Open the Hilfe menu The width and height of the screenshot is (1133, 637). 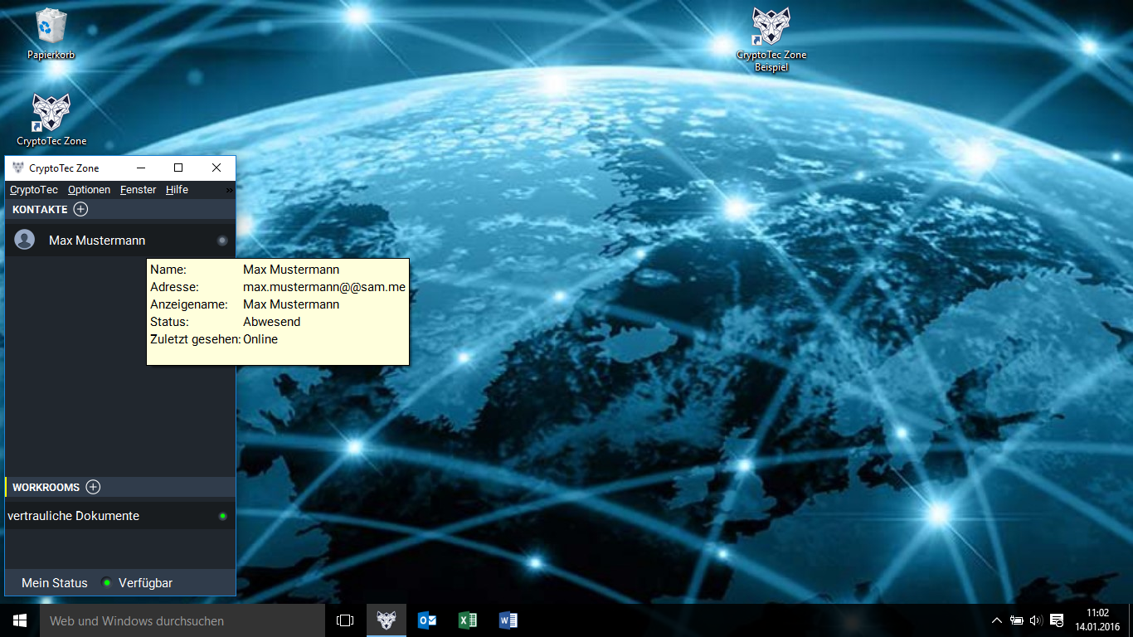coord(177,190)
